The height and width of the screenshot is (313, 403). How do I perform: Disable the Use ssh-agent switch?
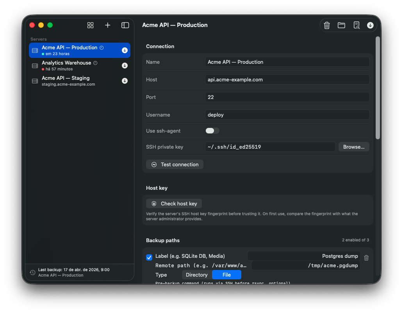tap(212, 130)
